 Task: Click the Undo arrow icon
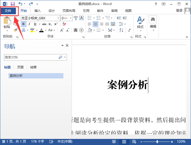(x=20, y=4)
